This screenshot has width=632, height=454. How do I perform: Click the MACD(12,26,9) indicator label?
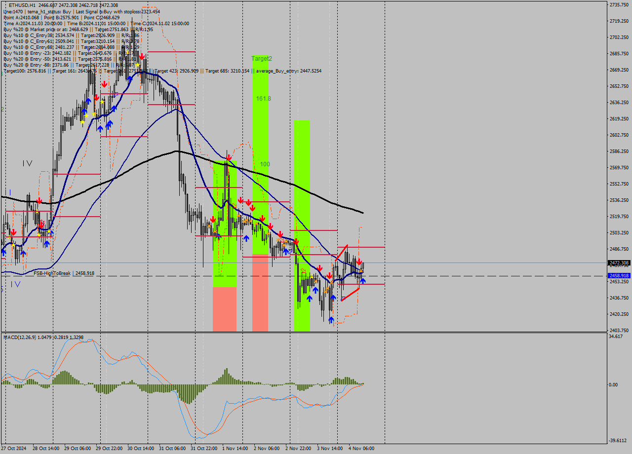coord(43,338)
